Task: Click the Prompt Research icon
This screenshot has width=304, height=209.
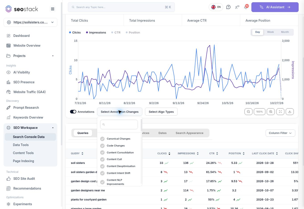Action: (8, 108)
